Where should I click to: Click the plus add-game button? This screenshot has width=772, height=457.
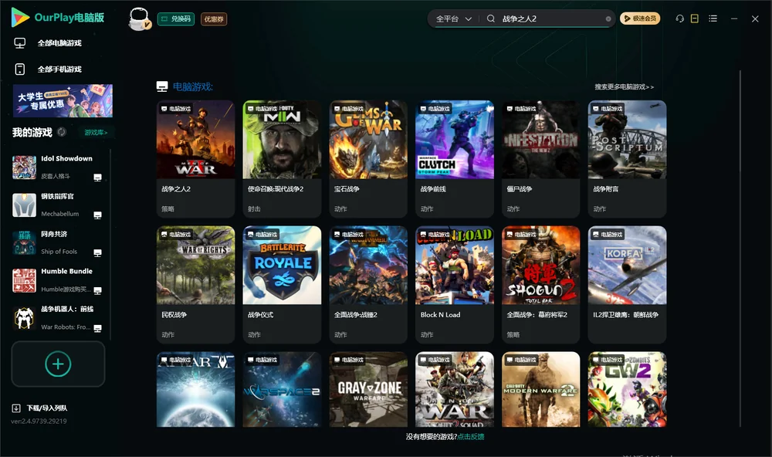point(58,364)
